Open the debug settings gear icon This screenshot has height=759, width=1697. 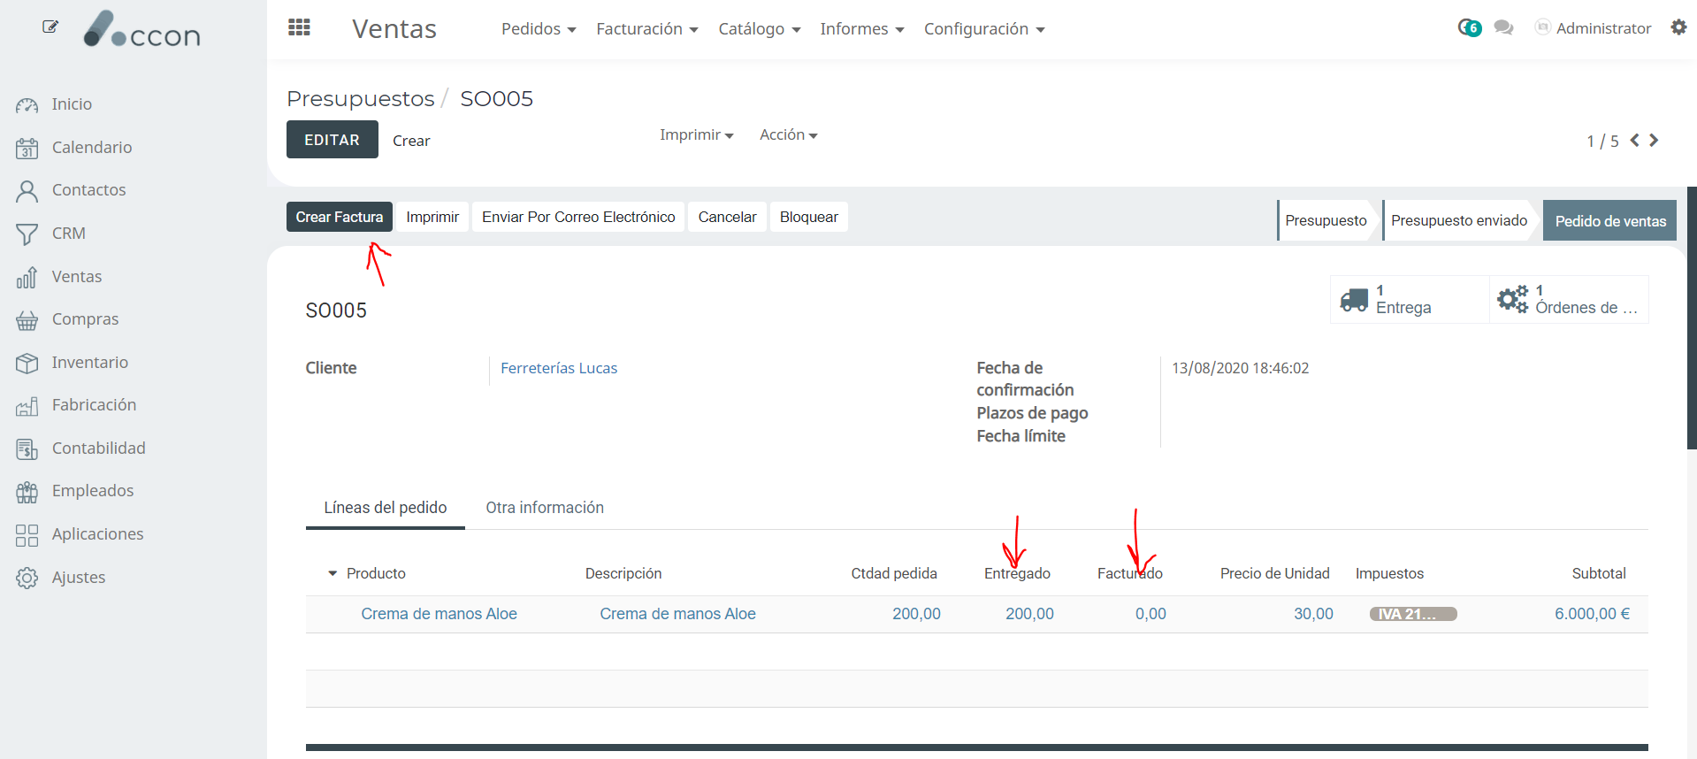click(x=1678, y=27)
